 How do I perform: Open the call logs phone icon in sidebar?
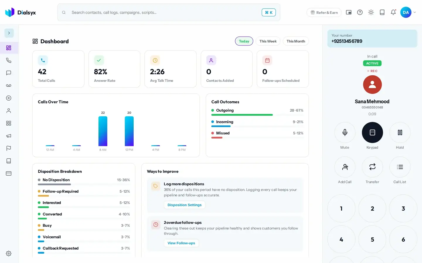click(8, 60)
